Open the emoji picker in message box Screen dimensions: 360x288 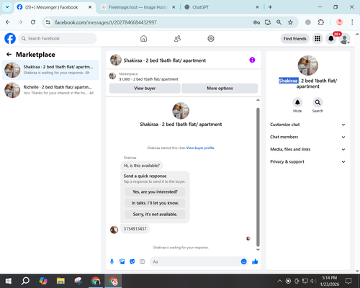(243, 261)
